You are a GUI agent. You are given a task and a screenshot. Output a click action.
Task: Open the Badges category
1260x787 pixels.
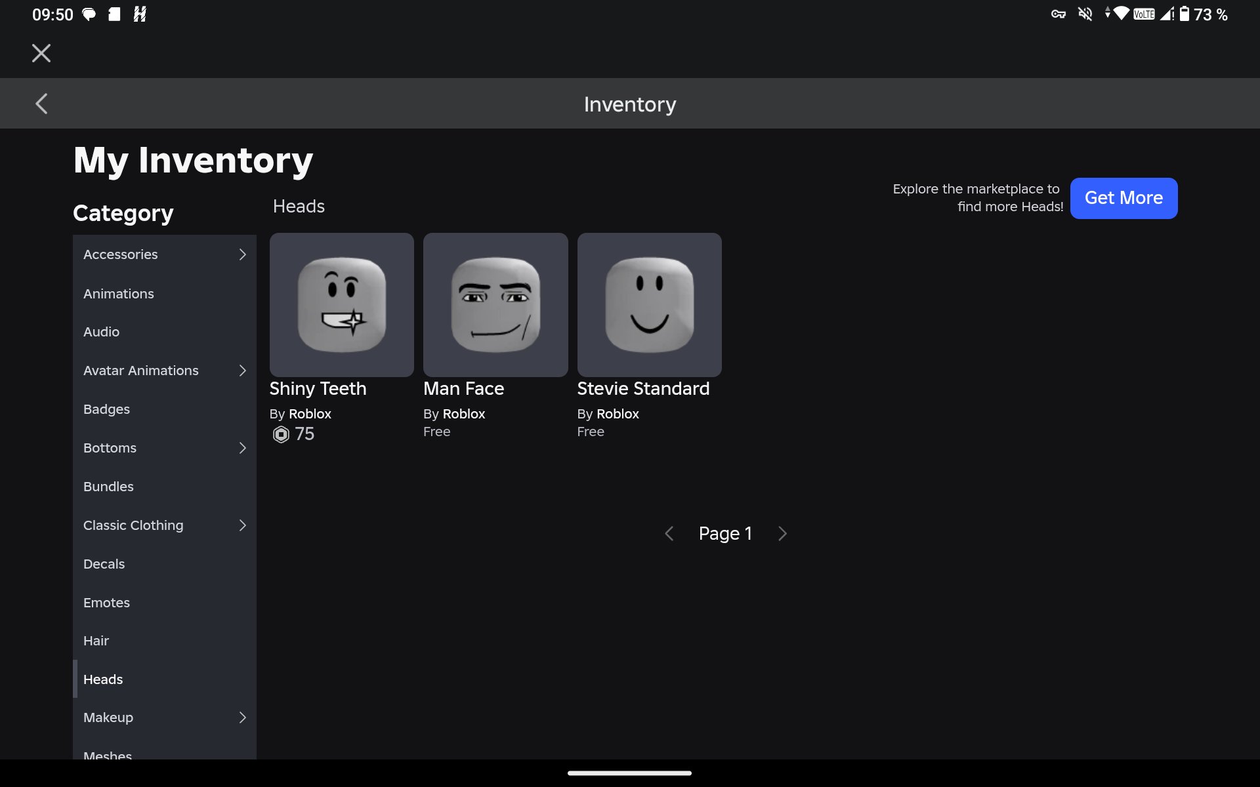tap(165, 409)
